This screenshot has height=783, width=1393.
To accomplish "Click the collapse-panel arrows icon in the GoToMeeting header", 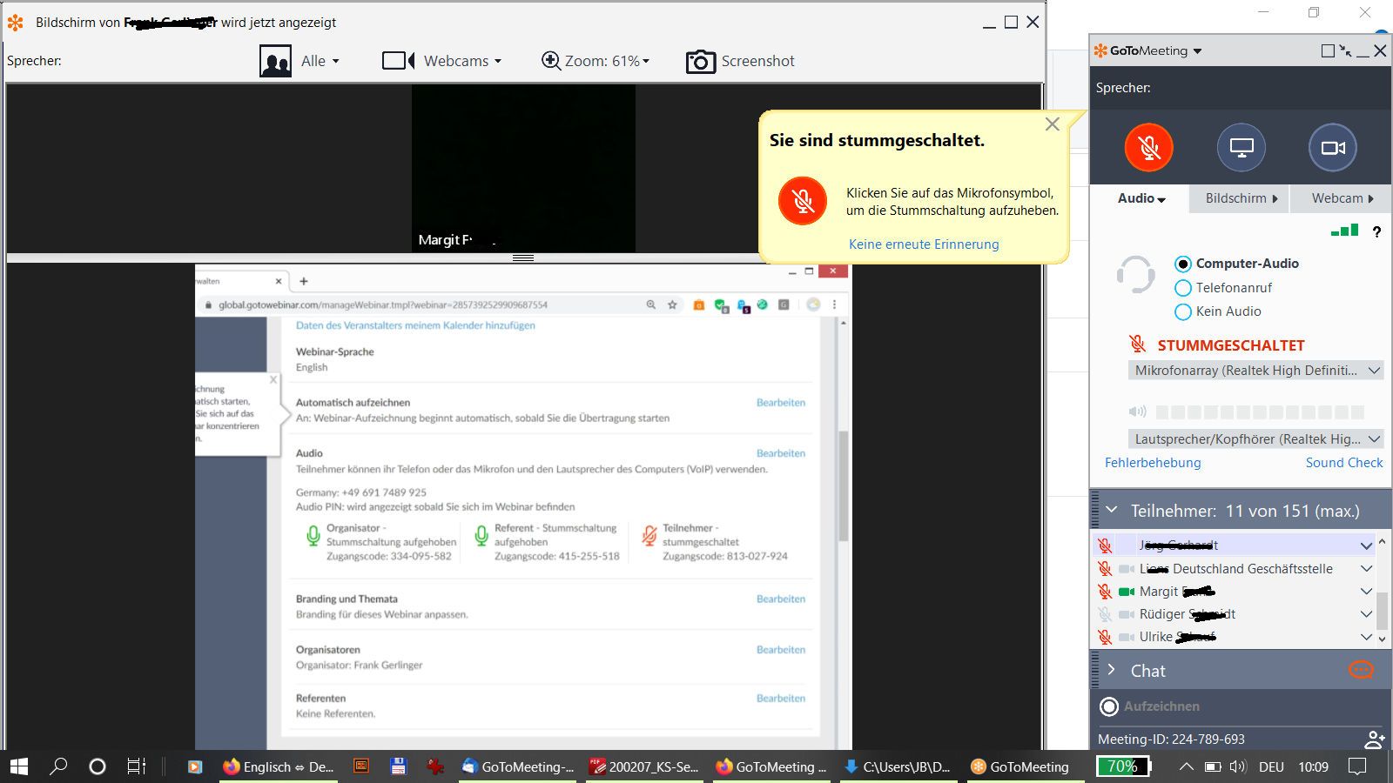I will point(1346,51).
